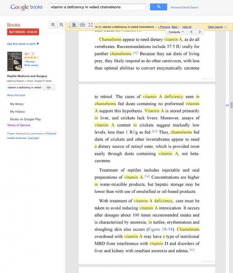Open Advanced Book Search link
The image size is (233, 273).
184,7
